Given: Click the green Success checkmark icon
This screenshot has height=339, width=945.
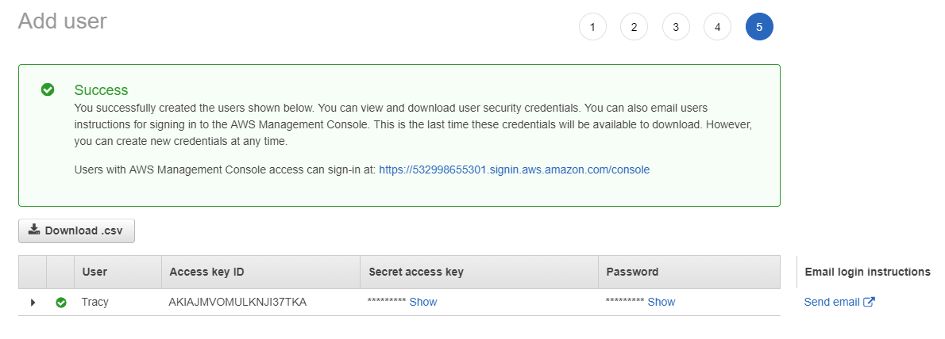Looking at the screenshot, I should pos(48,90).
